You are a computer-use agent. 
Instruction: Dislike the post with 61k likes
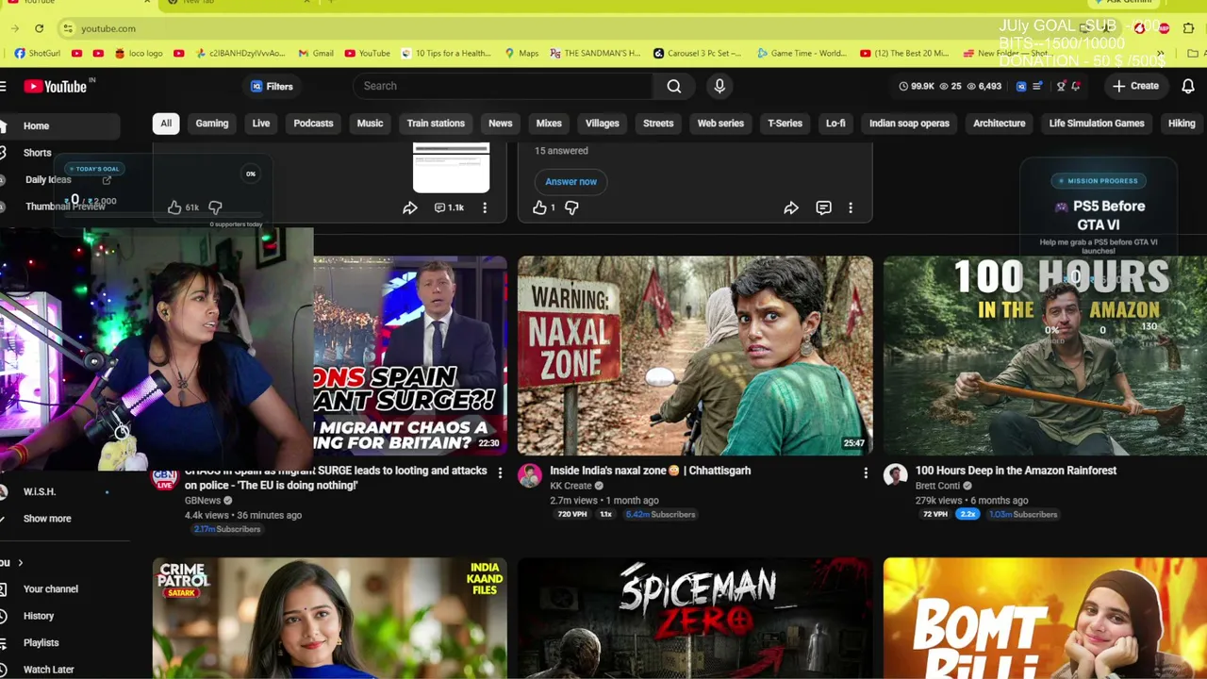(215, 207)
